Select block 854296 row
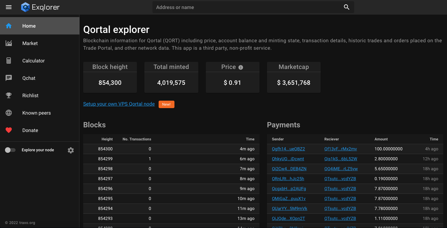 pyautogui.click(x=171, y=189)
